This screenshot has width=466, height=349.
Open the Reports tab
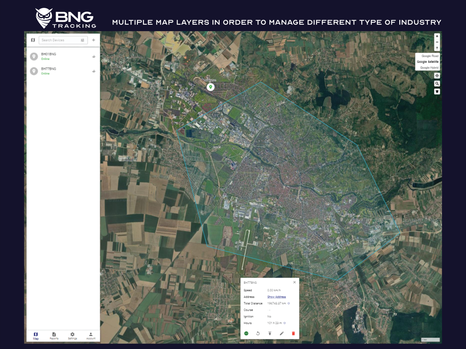click(54, 336)
